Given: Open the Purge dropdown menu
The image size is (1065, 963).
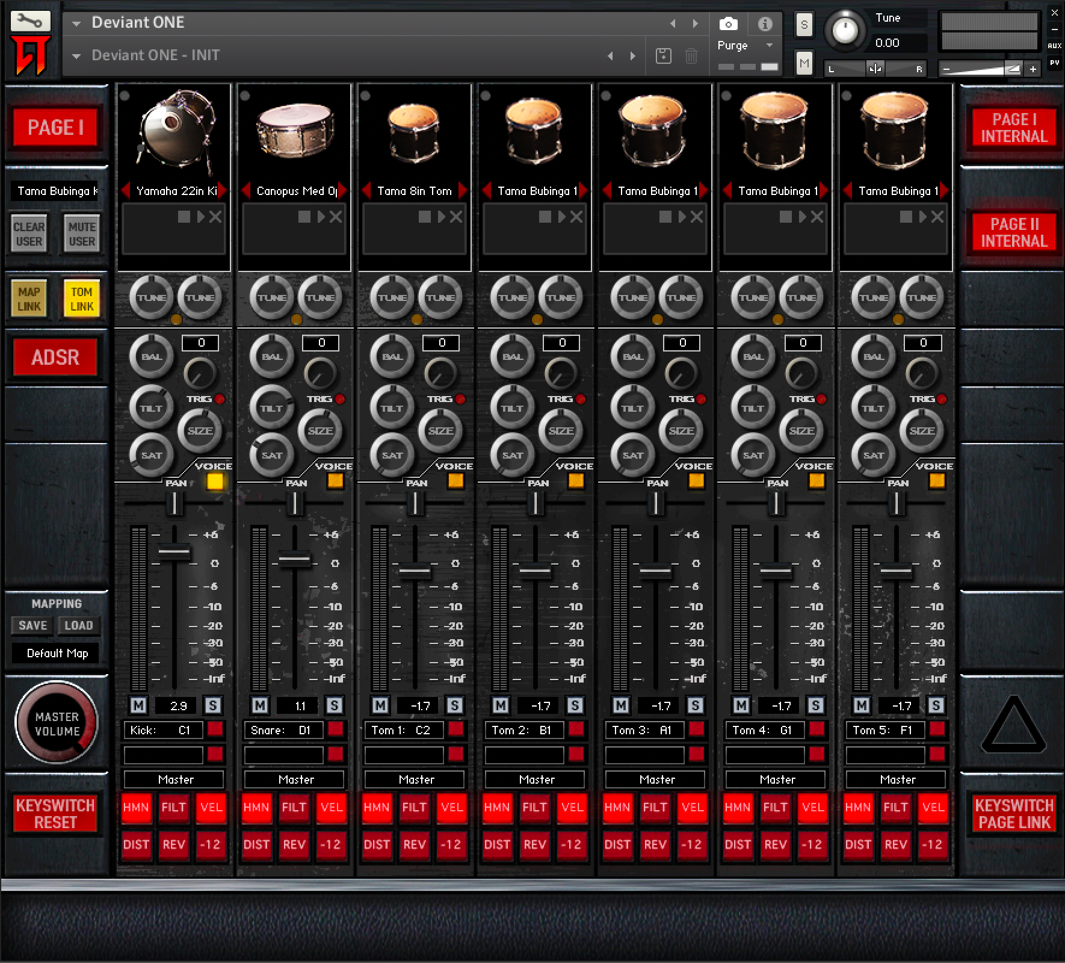Looking at the screenshot, I should point(769,46).
